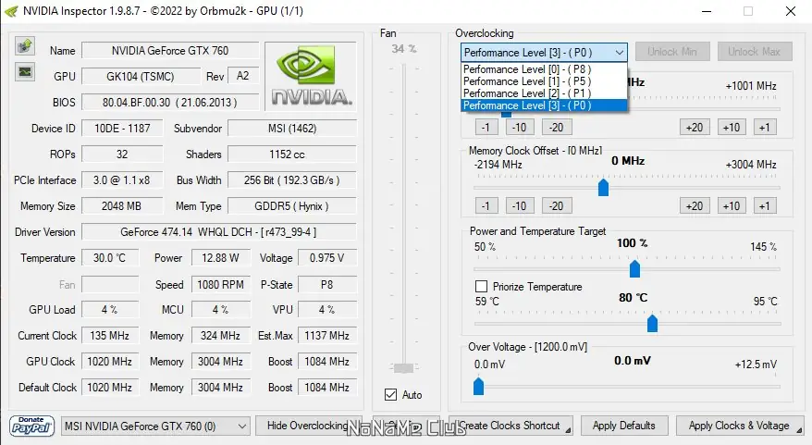Click the upload screenshot icon beside Name
Image resolution: width=812 pixels, height=445 pixels.
[24, 46]
